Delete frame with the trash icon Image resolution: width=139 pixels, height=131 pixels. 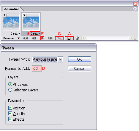(x=77, y=38)
